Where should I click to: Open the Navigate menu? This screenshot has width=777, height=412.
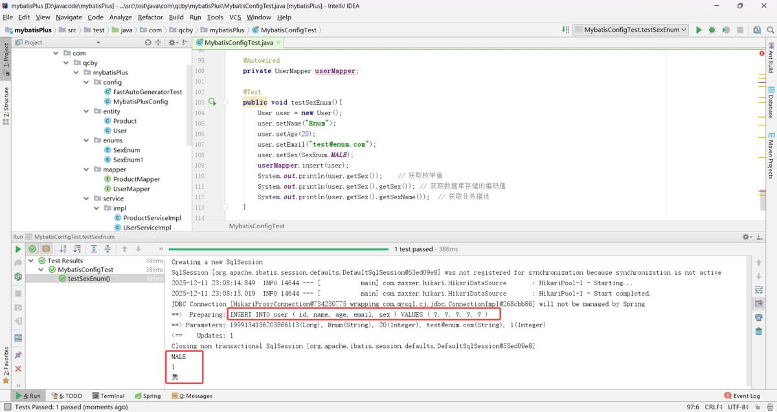tap(69, 17)
